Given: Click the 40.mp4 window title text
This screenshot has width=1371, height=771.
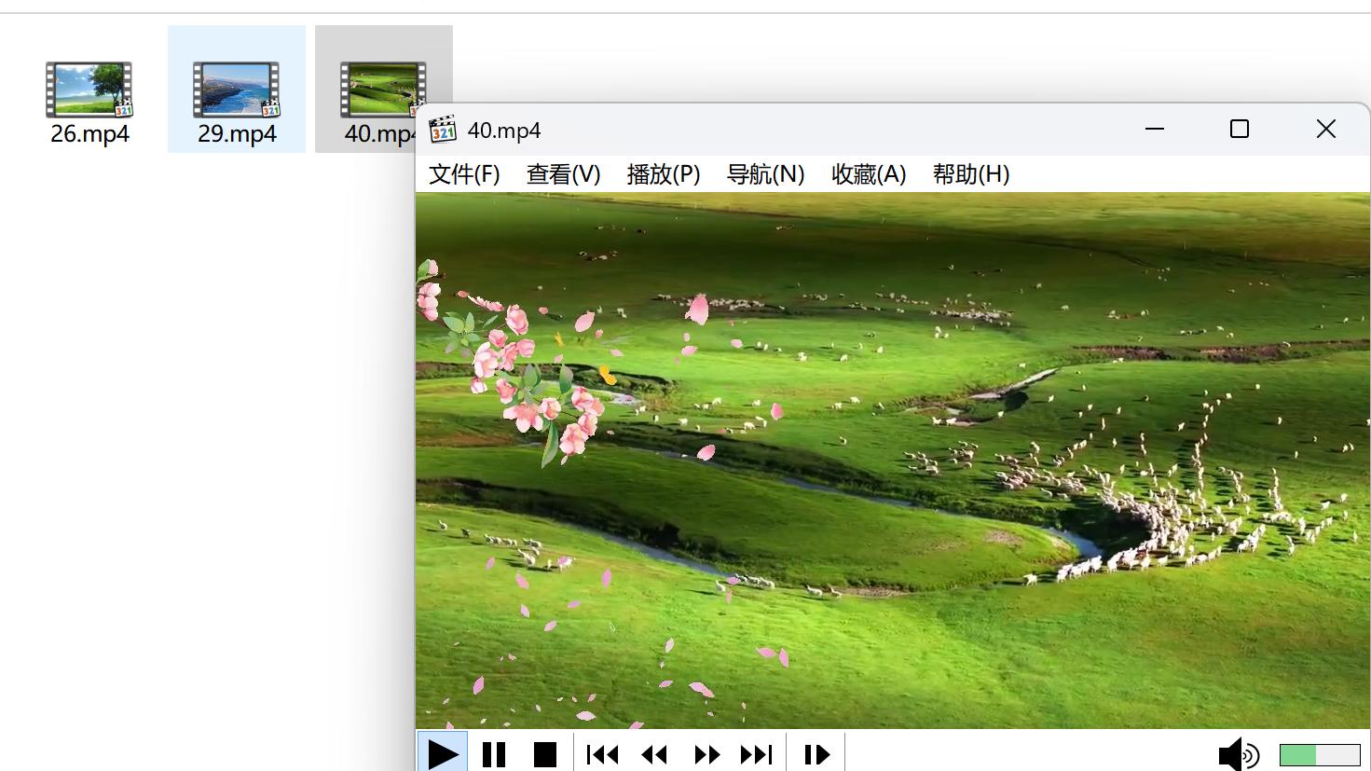Looking at the screenshot, I should pos(504,131).
